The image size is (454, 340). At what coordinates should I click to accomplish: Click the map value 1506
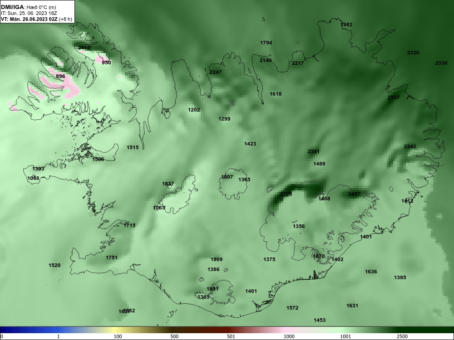(98, 159)
